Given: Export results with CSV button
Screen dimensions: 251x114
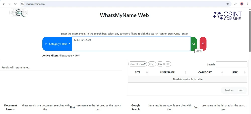Looking at the screenshot, I should 160,64.
